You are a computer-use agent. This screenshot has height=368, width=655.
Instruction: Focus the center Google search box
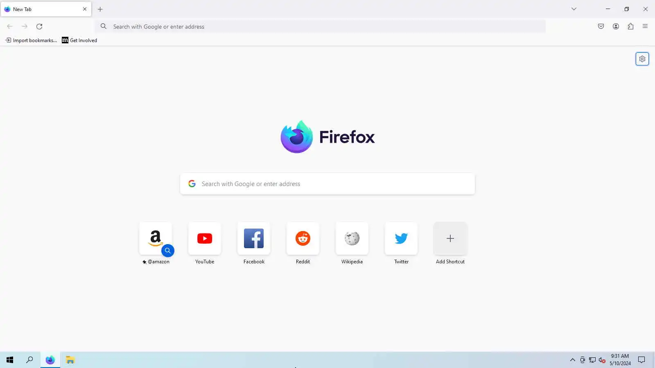(327, 184)
